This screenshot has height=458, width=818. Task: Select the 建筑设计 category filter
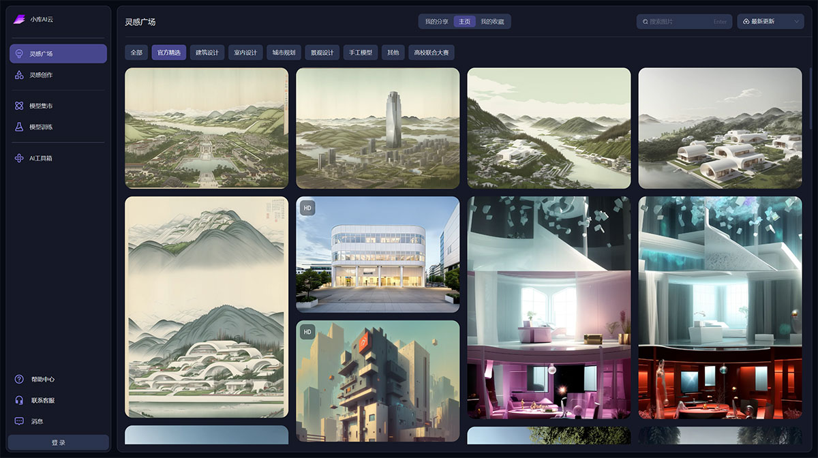(207, 52)
